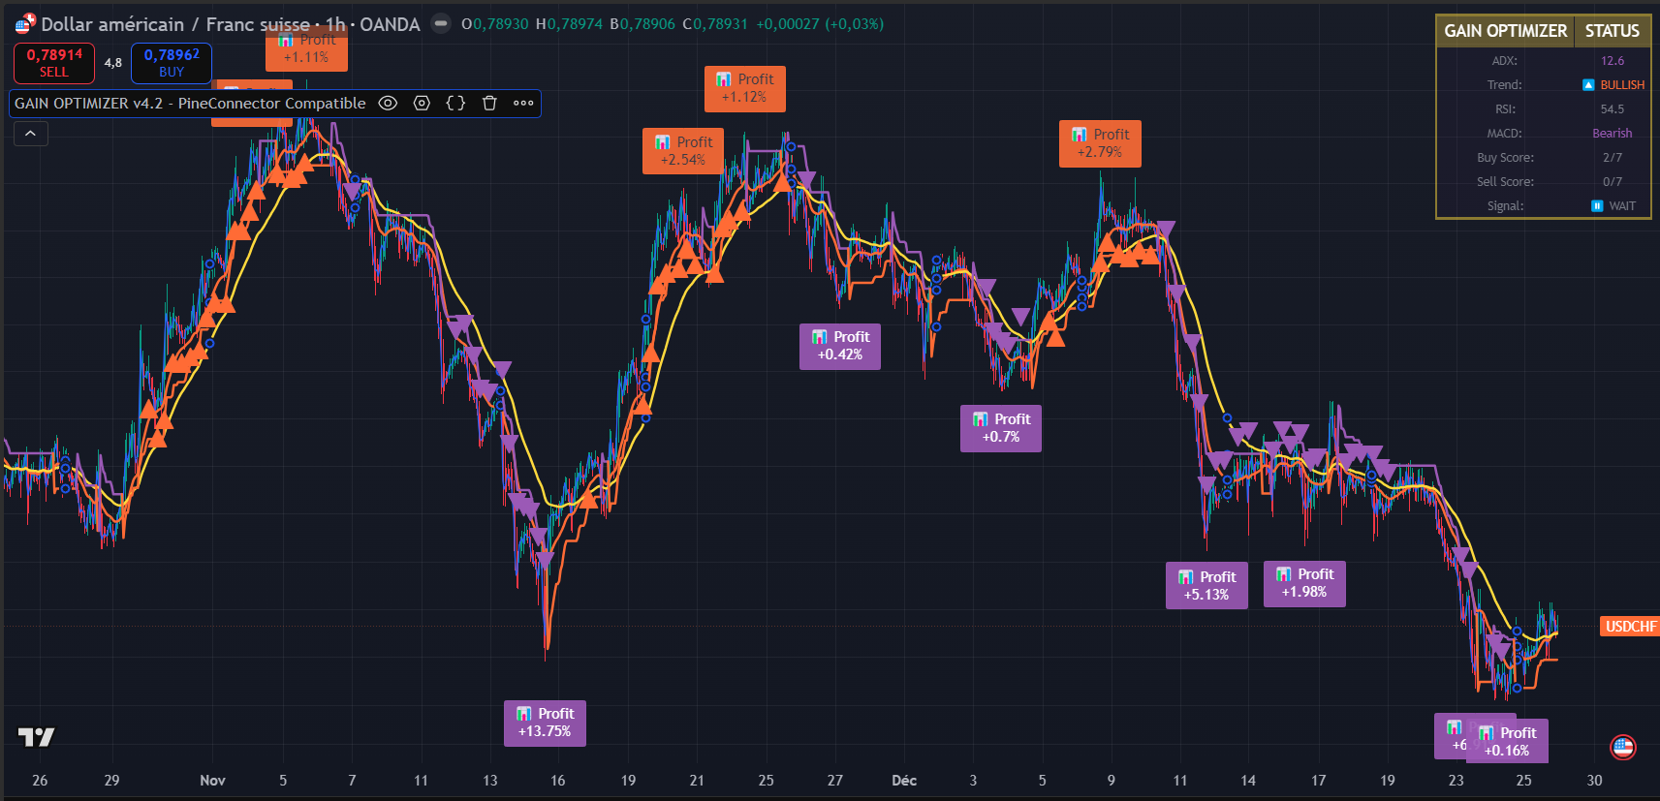
Task: Click the chart icon in Profit +13.75% label
Action: [x=524, y=714]
